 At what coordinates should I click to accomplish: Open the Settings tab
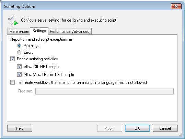(39, 31)
